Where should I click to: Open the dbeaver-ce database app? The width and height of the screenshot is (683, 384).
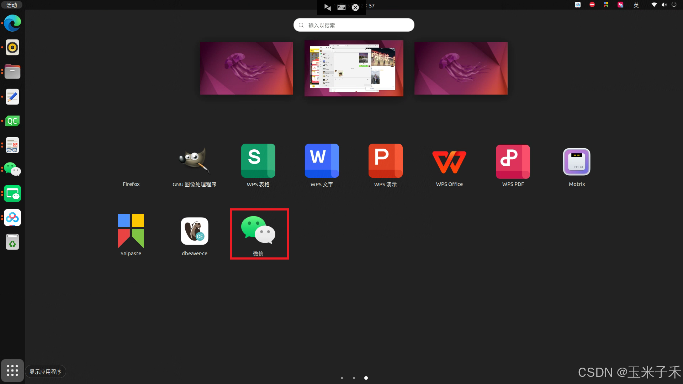194,231
